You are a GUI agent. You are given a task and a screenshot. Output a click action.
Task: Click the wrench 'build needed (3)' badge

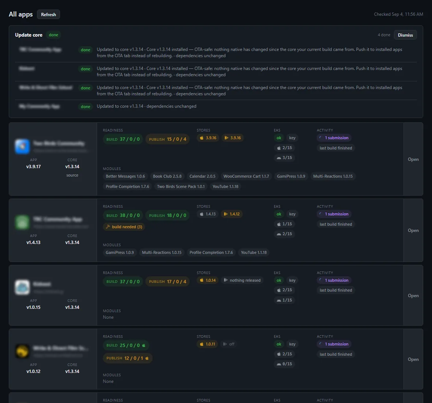[x=124, y=227]
